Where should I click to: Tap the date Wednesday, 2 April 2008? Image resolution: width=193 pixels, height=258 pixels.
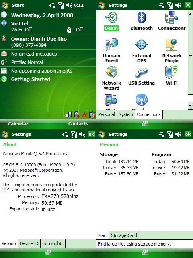[42, 15]
